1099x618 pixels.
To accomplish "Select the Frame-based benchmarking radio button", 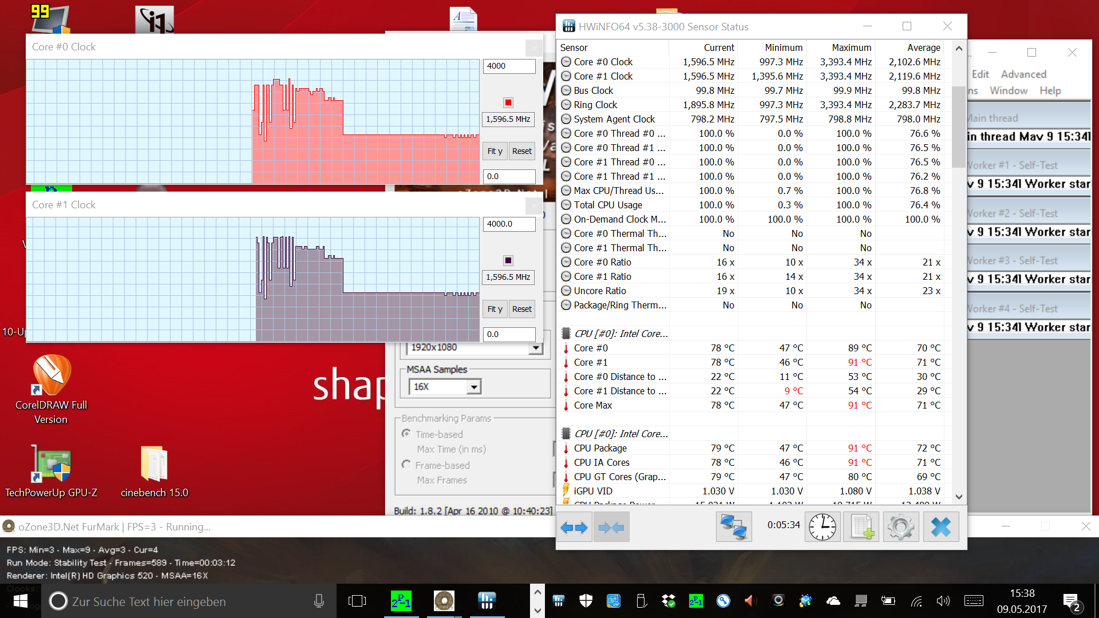I will coord(406,465).
